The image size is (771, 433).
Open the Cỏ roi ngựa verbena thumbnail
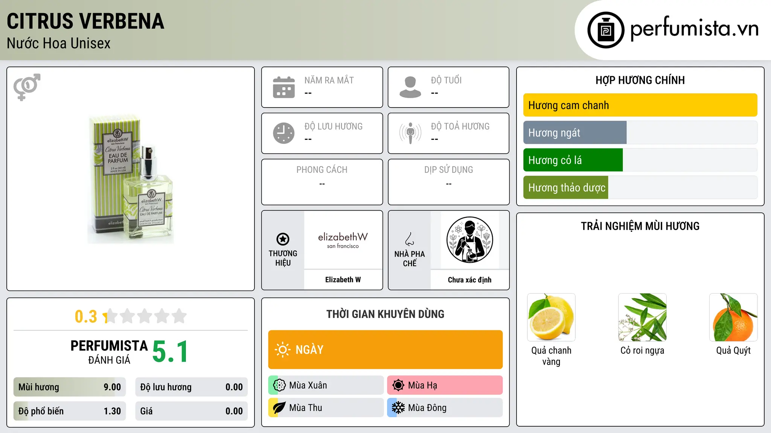point(642,317)
